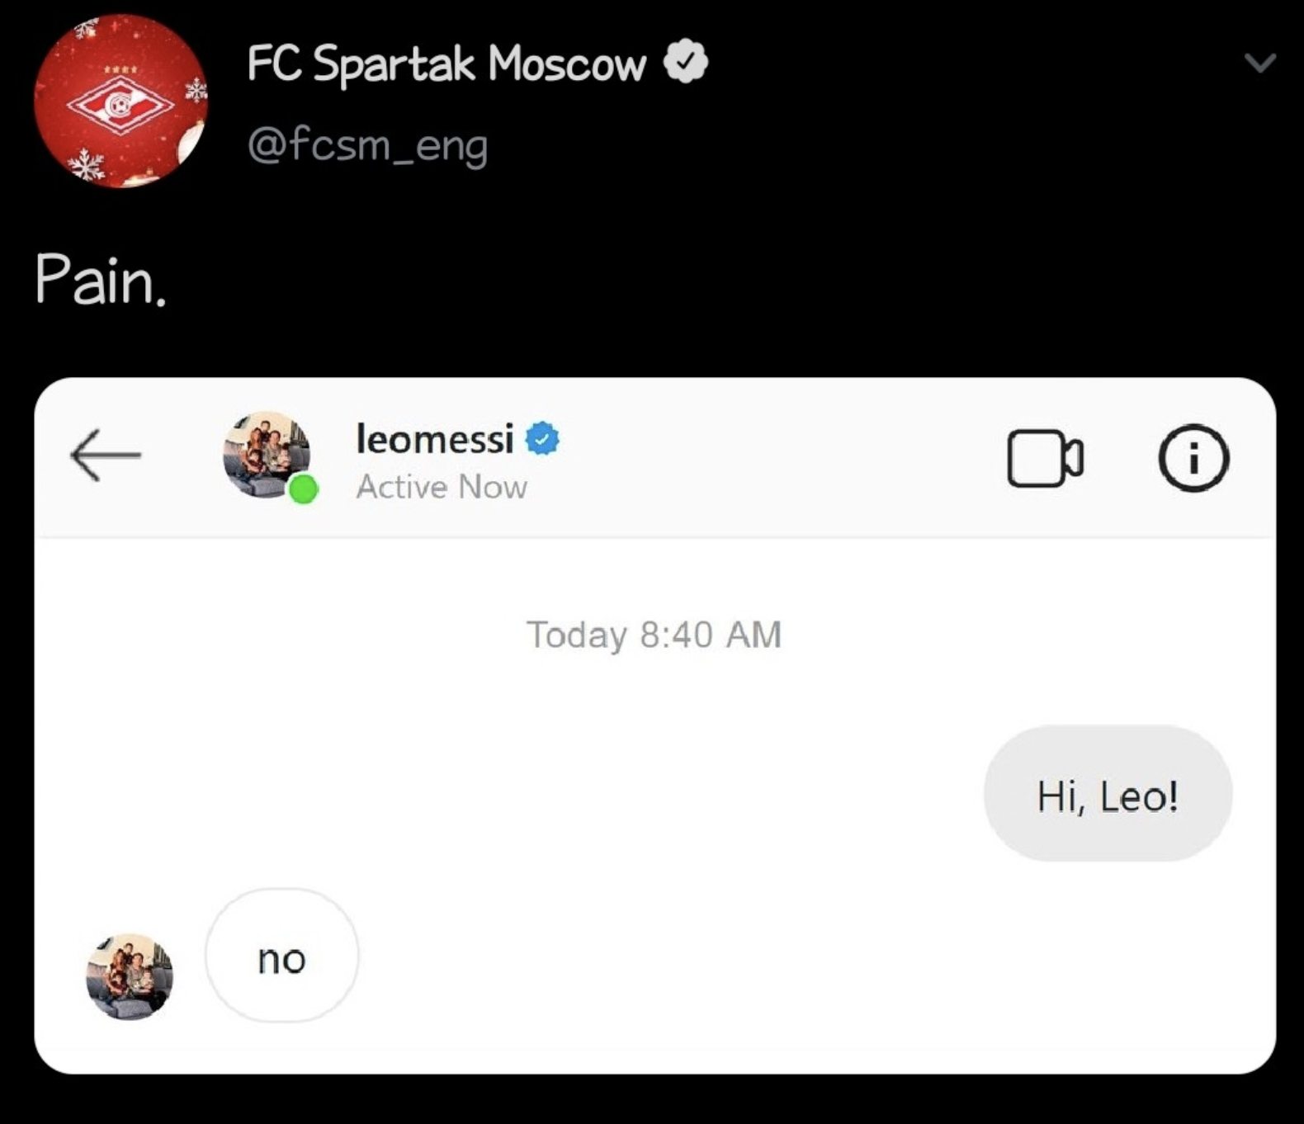1304x1124 pixels.
Task: Click the "Active Now" status text
Action: (442, 487)
